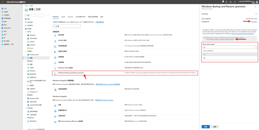259x130 pixels.
Task: Choose On option in dropdown list
Action: coord(230,54)
